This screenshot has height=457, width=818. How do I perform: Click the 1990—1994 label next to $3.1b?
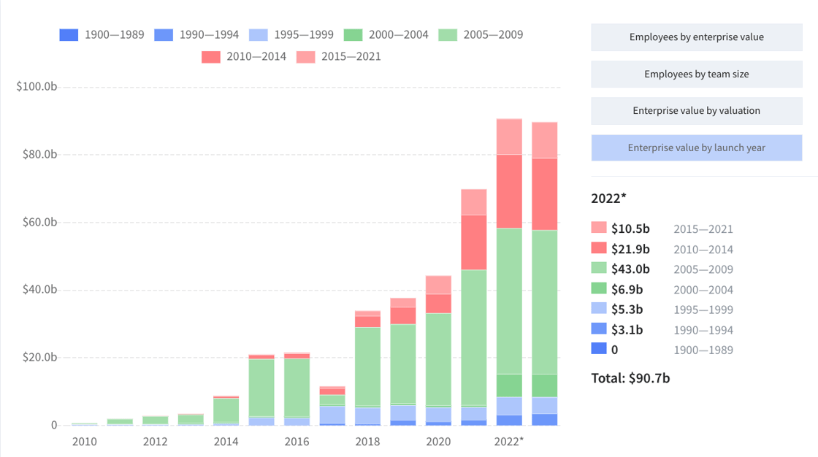click(x=703, y=330)
